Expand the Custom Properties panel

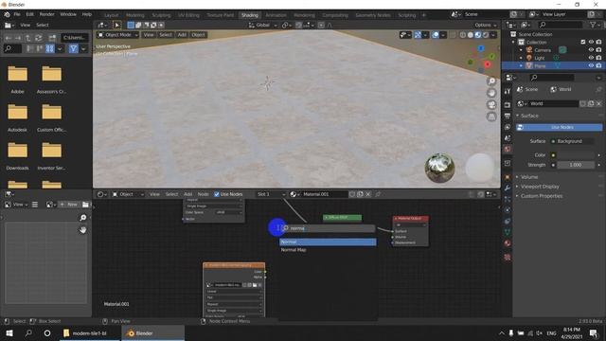(x=541, y=196)
